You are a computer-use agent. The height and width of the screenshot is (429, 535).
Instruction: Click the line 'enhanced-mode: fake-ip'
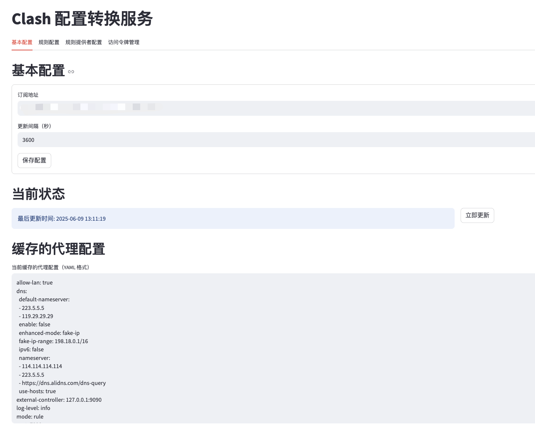pyautogui.click(x=49, y=333)
